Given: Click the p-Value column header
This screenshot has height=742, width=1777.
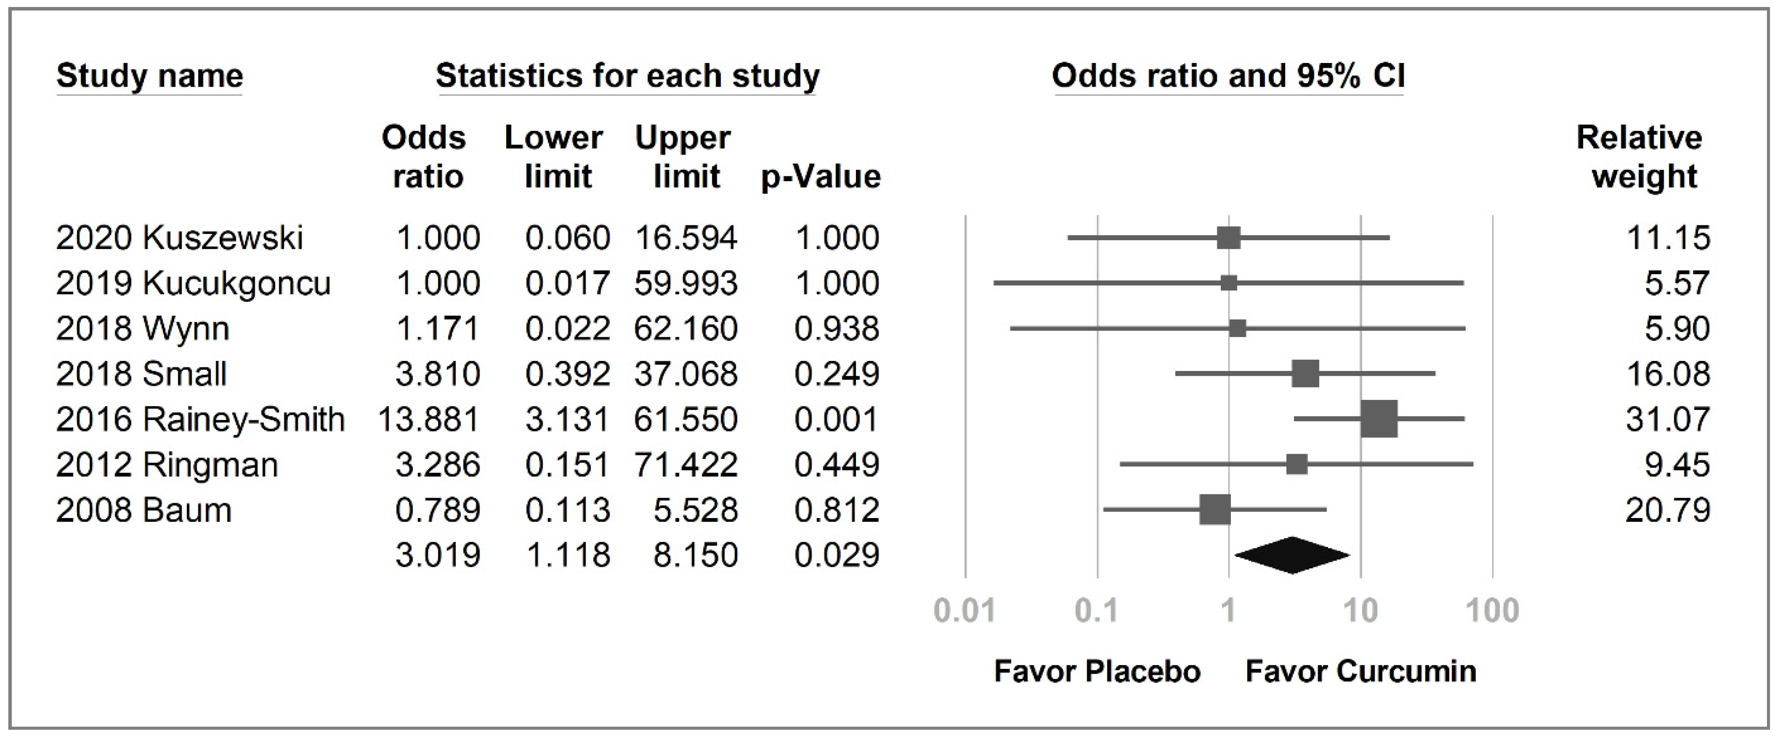Looking at the screenshot, I should 821,177.
